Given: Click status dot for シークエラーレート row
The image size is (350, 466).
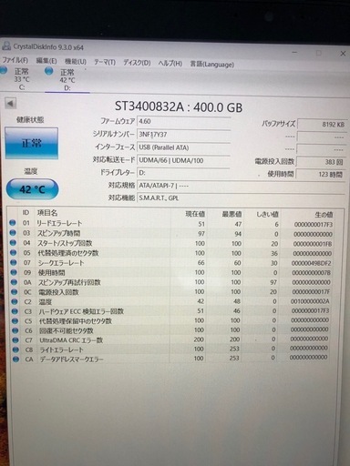Looking at the screenshot, I should (x=14, y=262).
